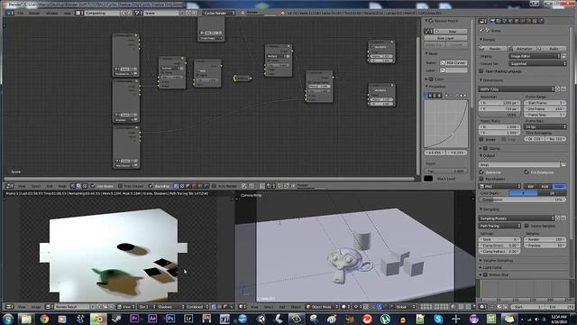Screen dimensions: 577x325
Task: Click the Render samples value field
Action: pos(545,239)
